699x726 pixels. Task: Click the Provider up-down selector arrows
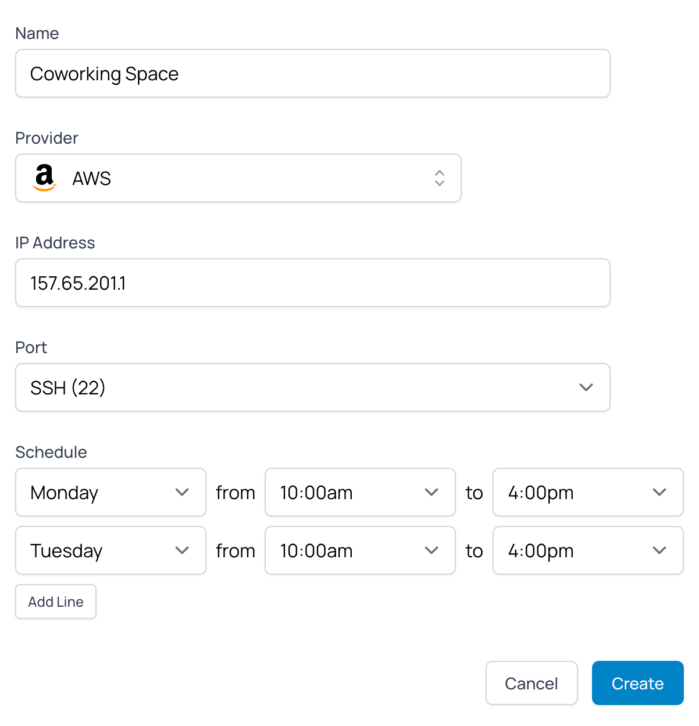[x=440, y=178]
